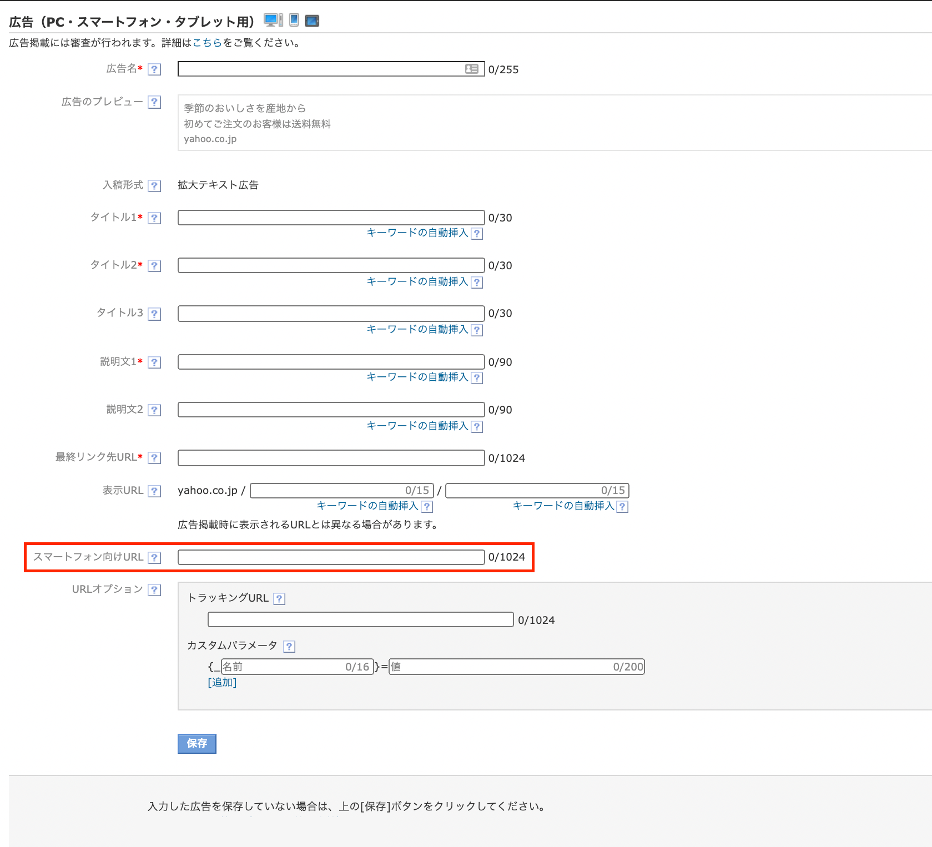
Task: Focus the custom parameter 値 field
Action: [517, 667]
